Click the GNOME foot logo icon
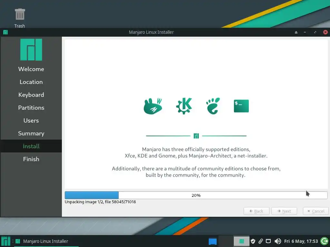Screen dimensions: 330x247 [x=213, y=106]
